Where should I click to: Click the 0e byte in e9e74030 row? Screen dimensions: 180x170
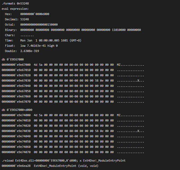(102, 131)
